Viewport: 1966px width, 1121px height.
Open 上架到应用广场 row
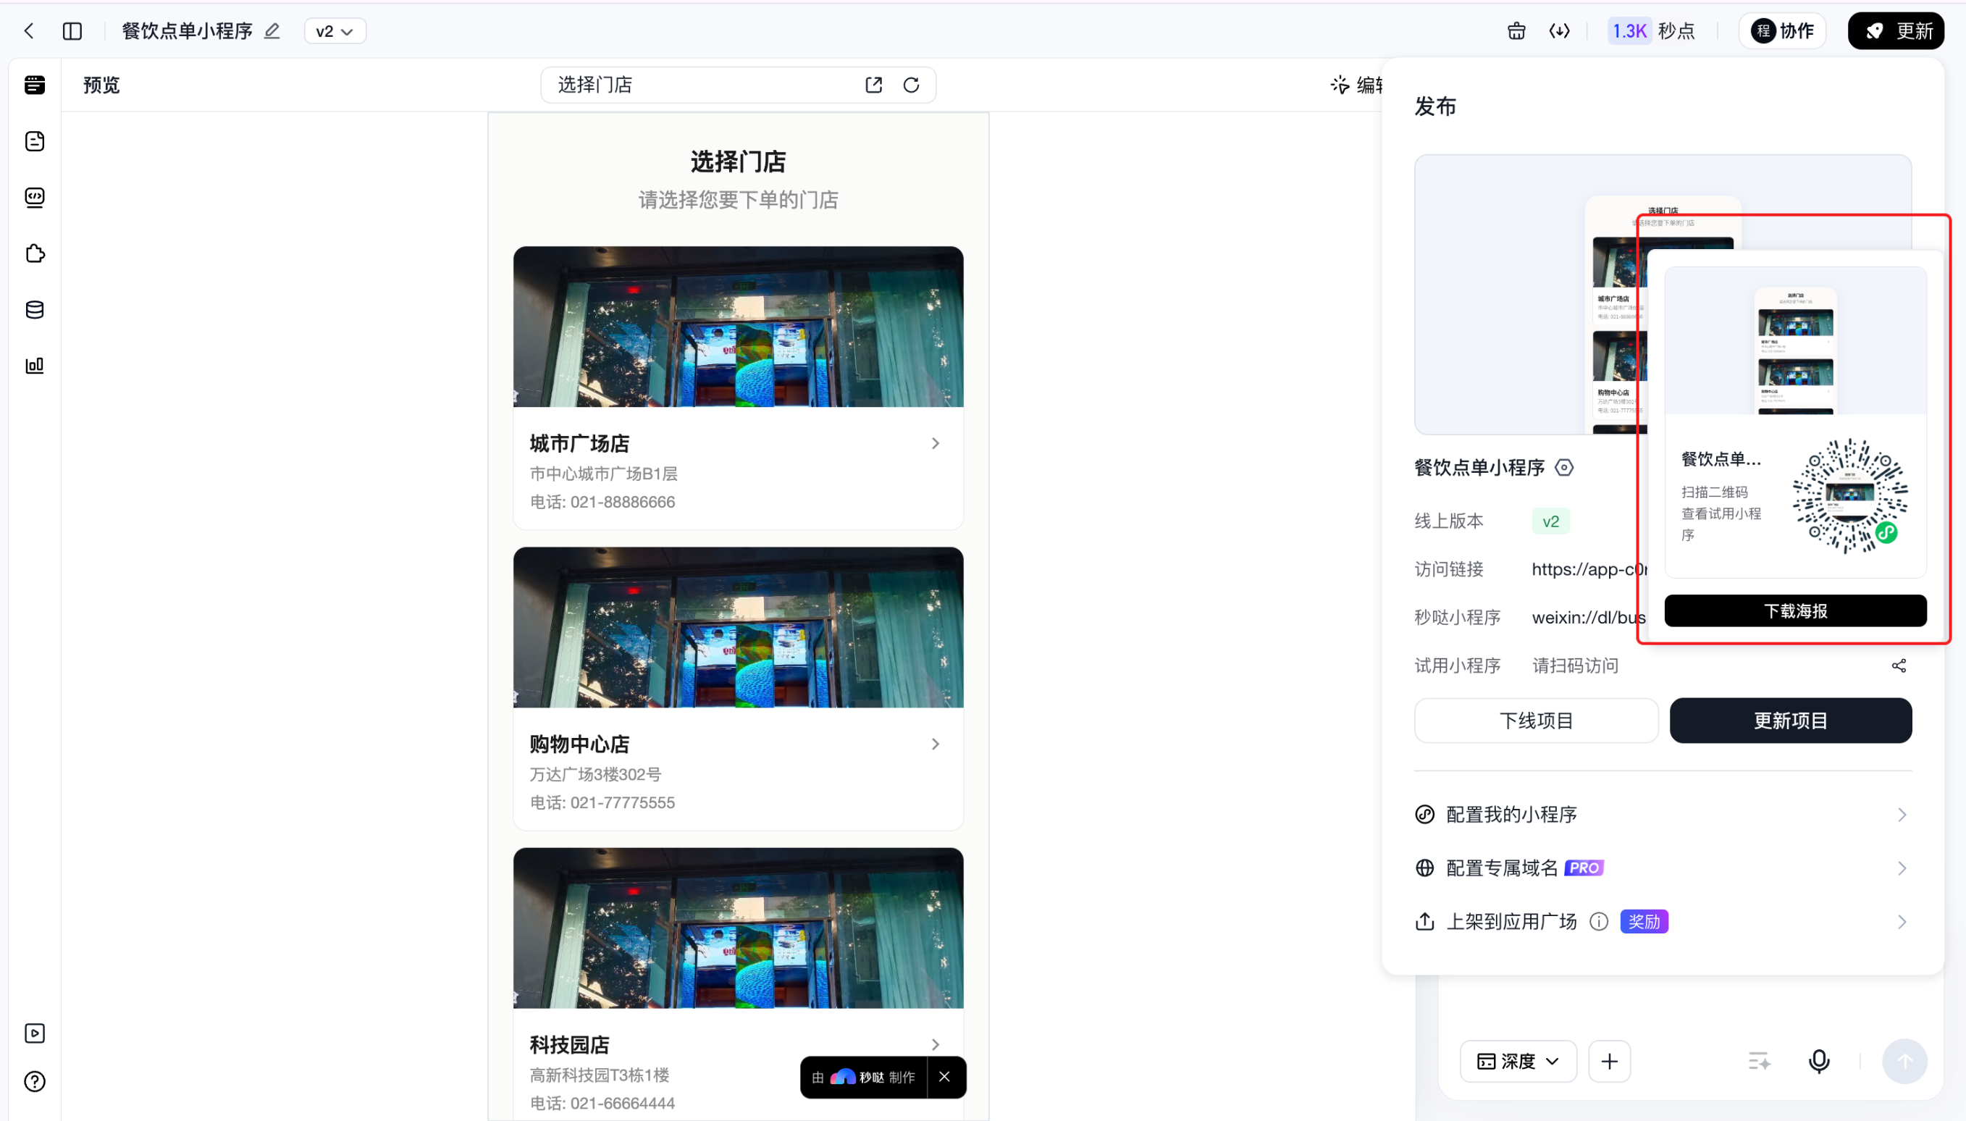pyautogui.click(x=1663, y=922)
